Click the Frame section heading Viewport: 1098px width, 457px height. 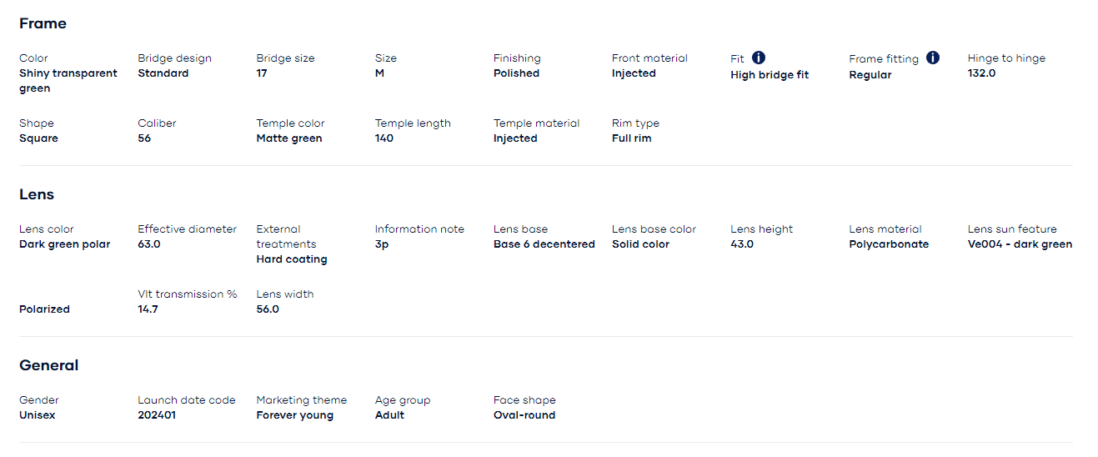tap(43, 23)
